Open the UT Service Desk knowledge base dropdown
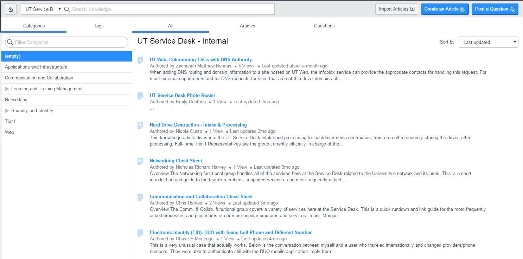This screenshot has width=523, height=259. click(42, 9)
